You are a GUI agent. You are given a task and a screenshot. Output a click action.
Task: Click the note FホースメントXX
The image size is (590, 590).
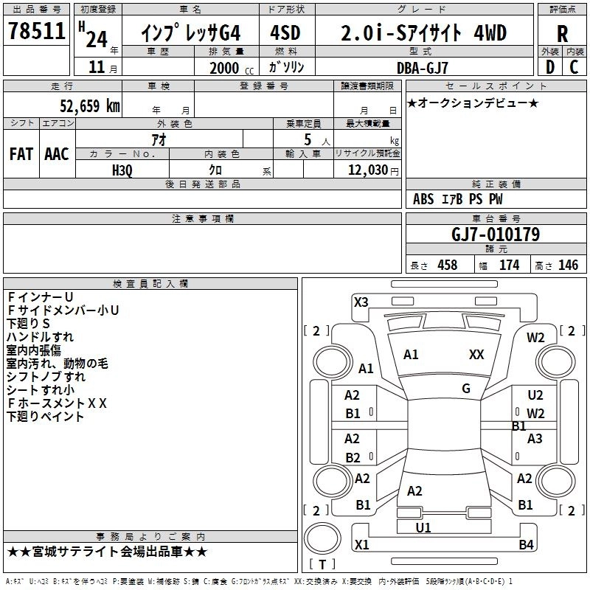(57, 403)
